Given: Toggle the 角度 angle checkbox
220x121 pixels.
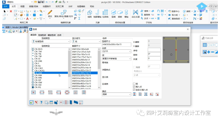Looking at the screenshot, I should [134, 67].
